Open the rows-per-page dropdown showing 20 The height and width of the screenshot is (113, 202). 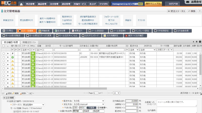(116, 93)
